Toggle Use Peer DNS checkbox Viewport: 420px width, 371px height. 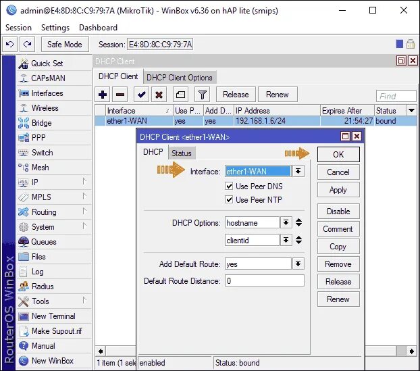pos(229,187)
